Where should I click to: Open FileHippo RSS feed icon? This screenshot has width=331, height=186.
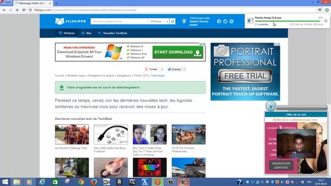tap(232, 21)
